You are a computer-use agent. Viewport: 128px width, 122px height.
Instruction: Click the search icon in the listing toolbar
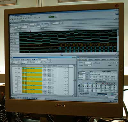(28, 60)
